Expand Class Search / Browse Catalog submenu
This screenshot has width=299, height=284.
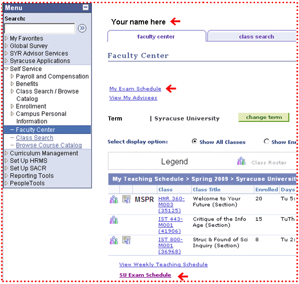pos(12,91)
